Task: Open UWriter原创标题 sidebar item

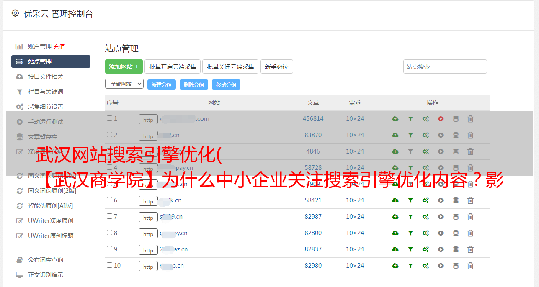Action: (51, 236)
